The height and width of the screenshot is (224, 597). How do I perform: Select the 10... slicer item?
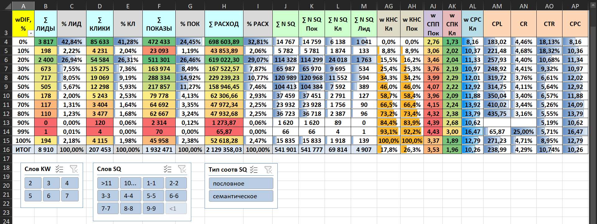[x=131, y=183]
